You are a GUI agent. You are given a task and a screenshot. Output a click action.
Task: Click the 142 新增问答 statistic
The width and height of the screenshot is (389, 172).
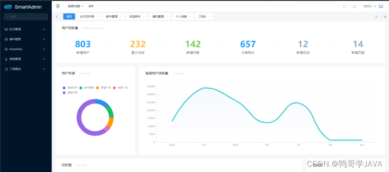[x=193, y=47]
